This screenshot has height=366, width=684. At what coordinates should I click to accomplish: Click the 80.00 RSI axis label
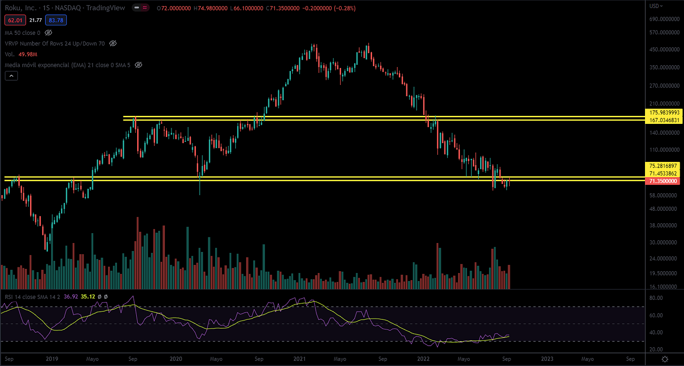pos(656,298)
